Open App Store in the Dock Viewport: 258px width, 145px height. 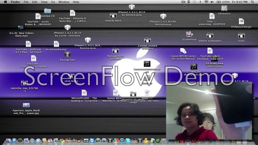pos(14,141)
